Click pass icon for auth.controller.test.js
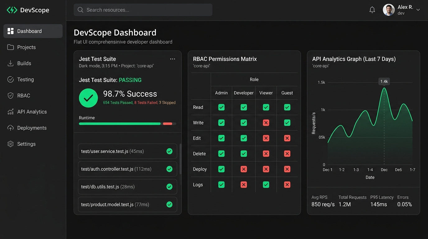The image size is (428, 239). pos(170,169)
